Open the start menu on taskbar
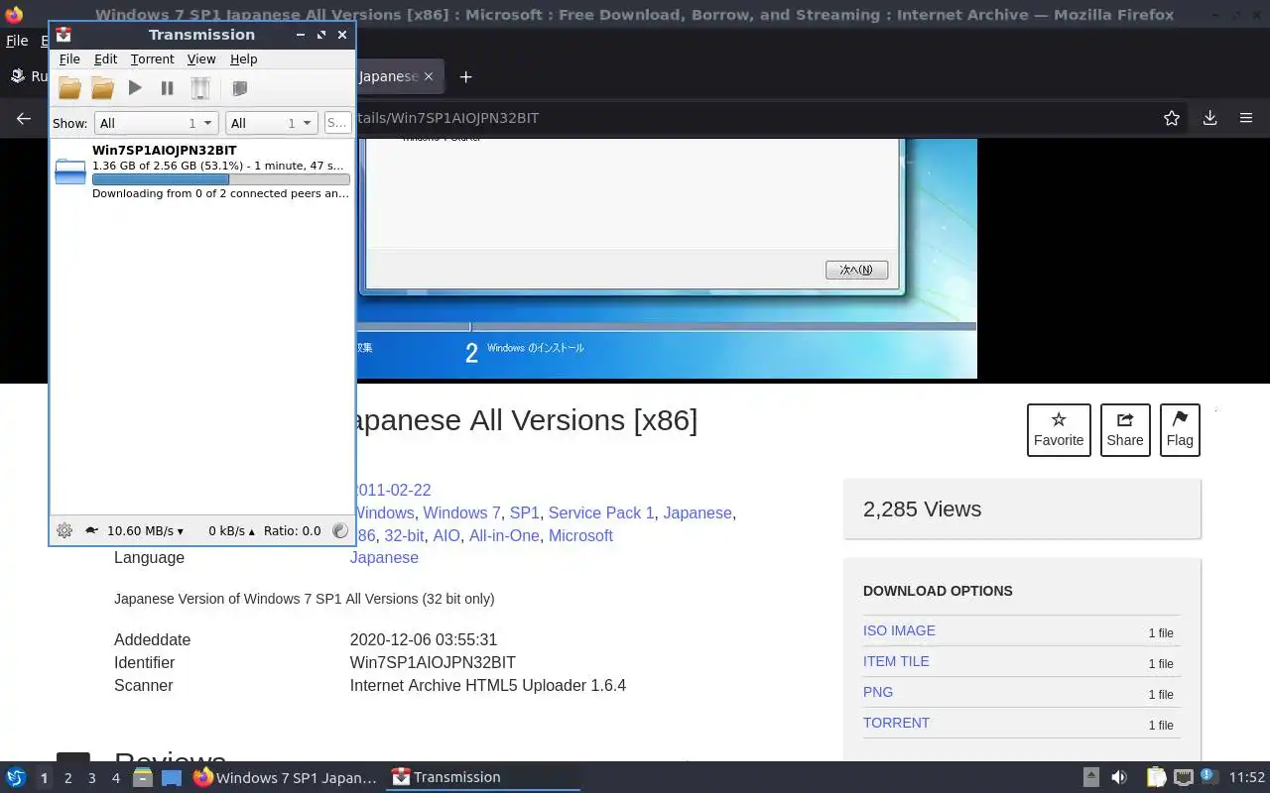 (x=16, y=777)
